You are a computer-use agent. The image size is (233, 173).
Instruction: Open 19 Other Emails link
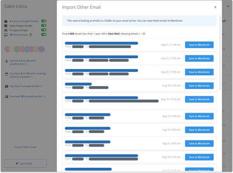(x=19, y=35)
